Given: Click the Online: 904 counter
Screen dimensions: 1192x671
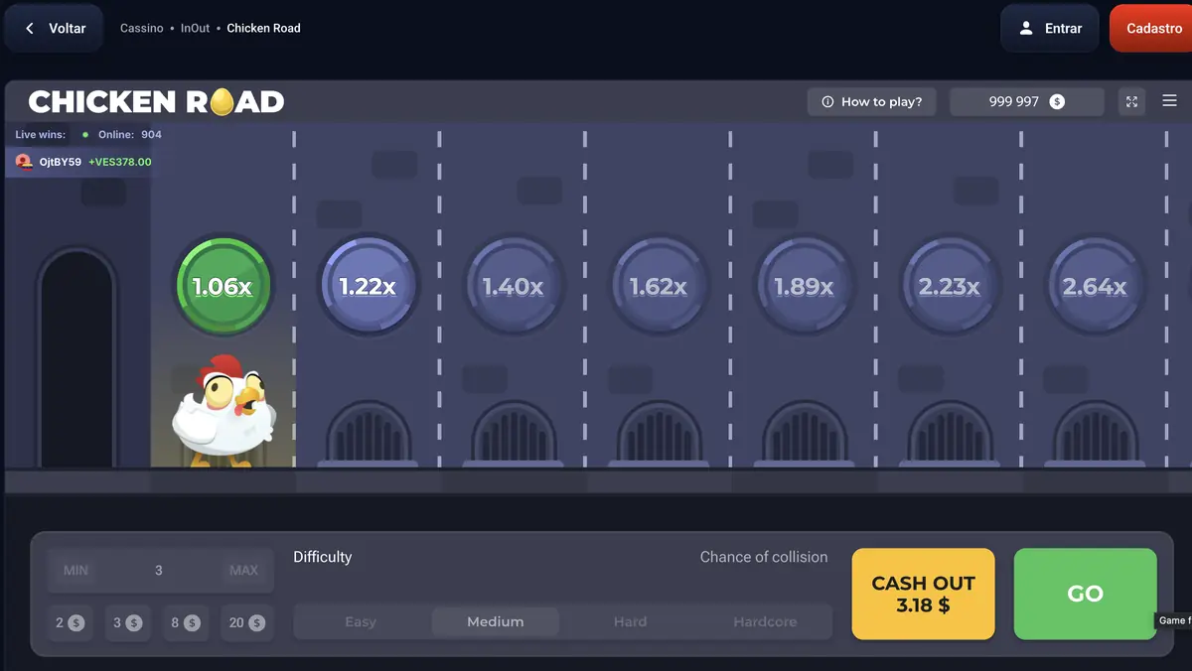Looking at the screenshot, I should click(122, 134).
